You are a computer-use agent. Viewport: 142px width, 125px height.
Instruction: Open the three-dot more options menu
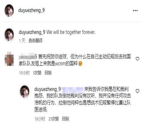coord(135,11)
